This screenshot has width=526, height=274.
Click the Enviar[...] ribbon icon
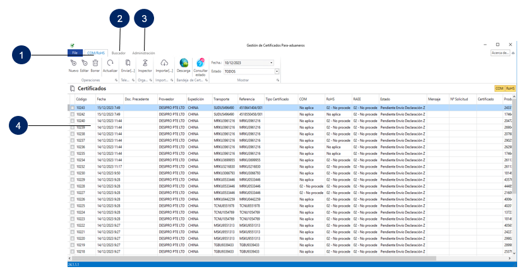click(x=128, y=63)
